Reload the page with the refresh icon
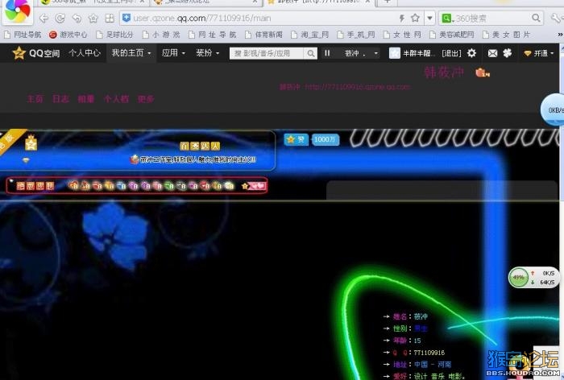 click(x=60, y=19)
